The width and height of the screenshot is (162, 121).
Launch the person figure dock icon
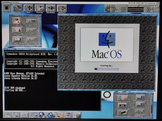click(16, 115)
